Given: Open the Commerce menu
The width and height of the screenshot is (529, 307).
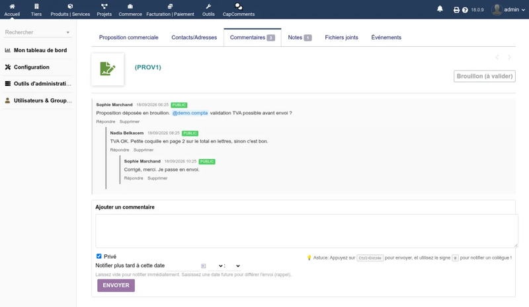Looking at the screenshot, I should (x=130, y=10).
